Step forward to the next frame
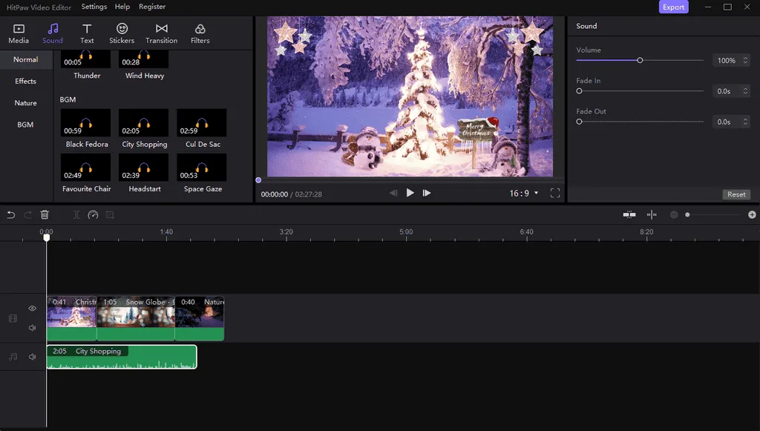760x431 pixels. point(427,193)
